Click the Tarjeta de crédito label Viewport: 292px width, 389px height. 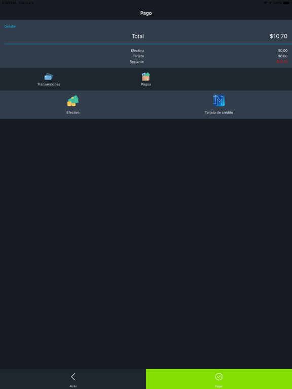219,112
